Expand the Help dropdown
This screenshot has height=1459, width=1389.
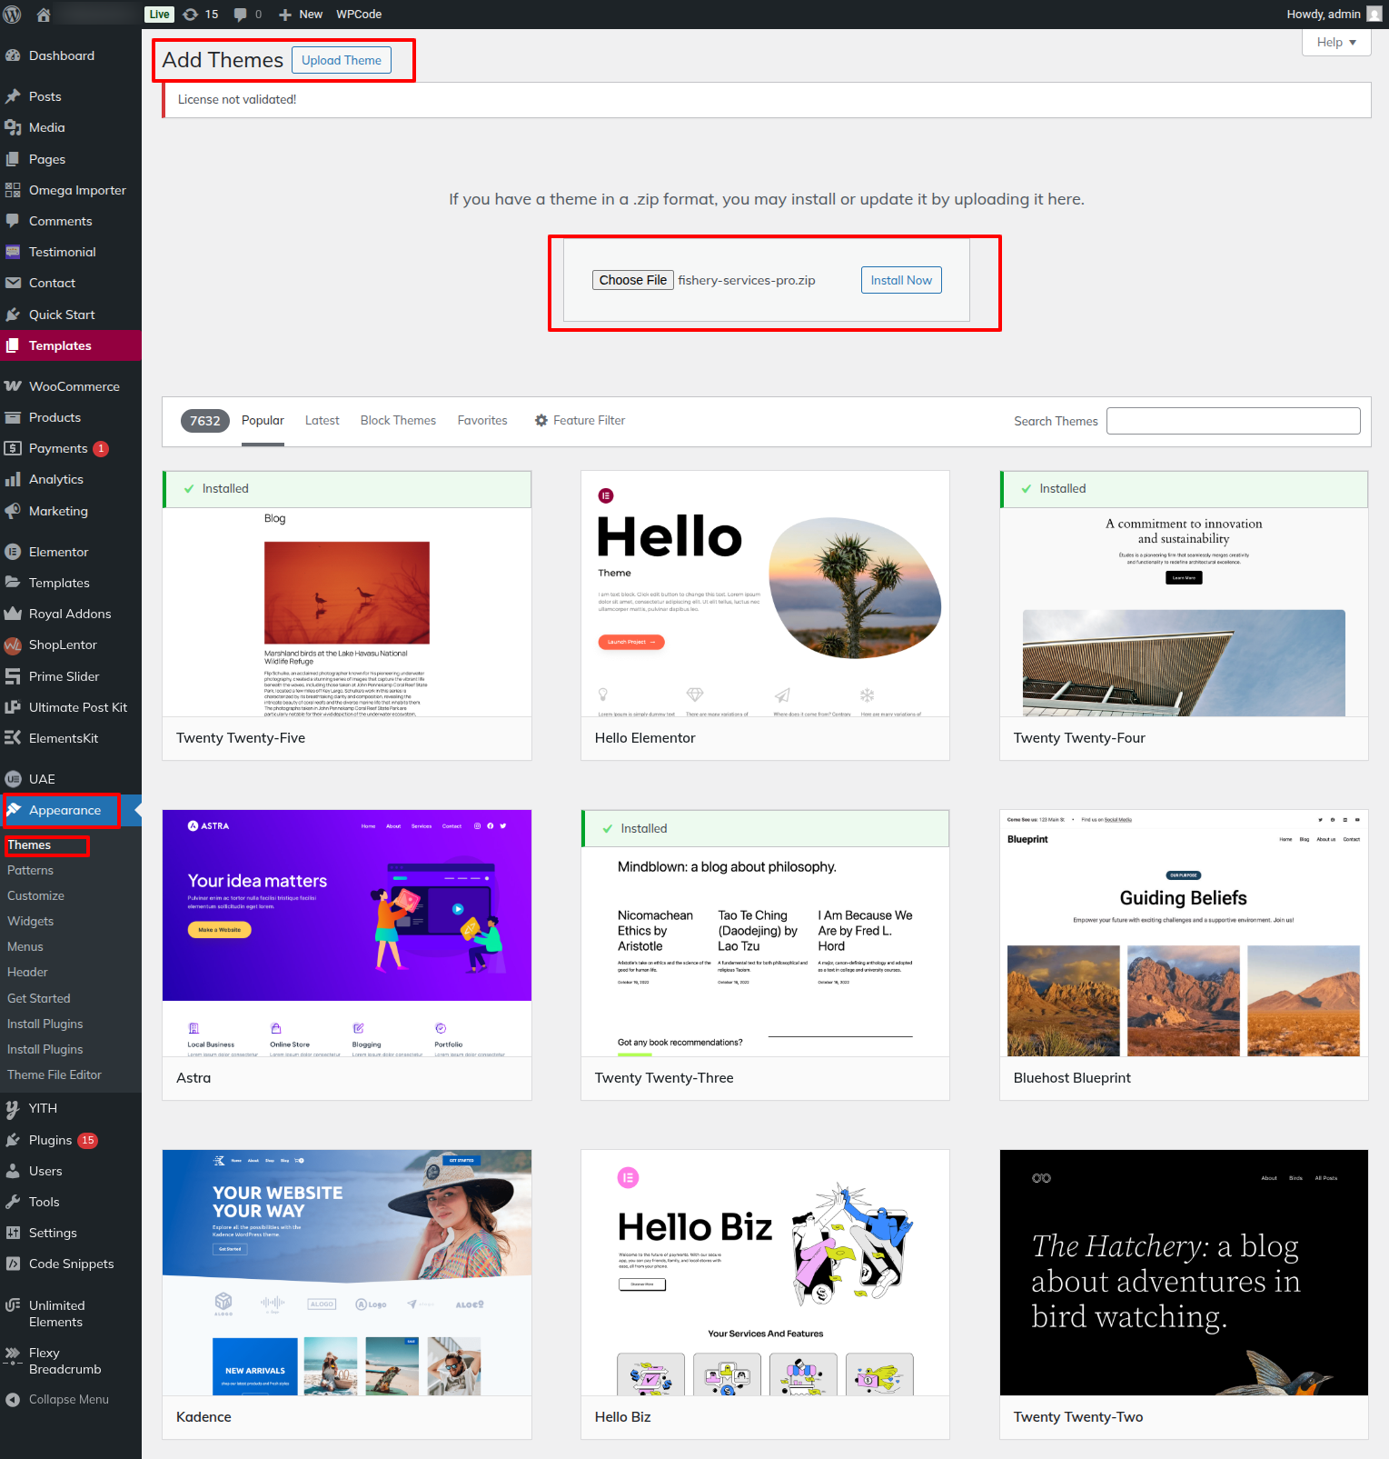tap(1335, 43)
